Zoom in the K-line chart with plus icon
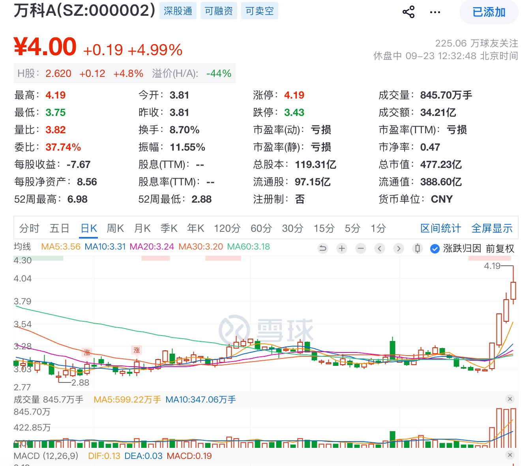 (342, 248)
